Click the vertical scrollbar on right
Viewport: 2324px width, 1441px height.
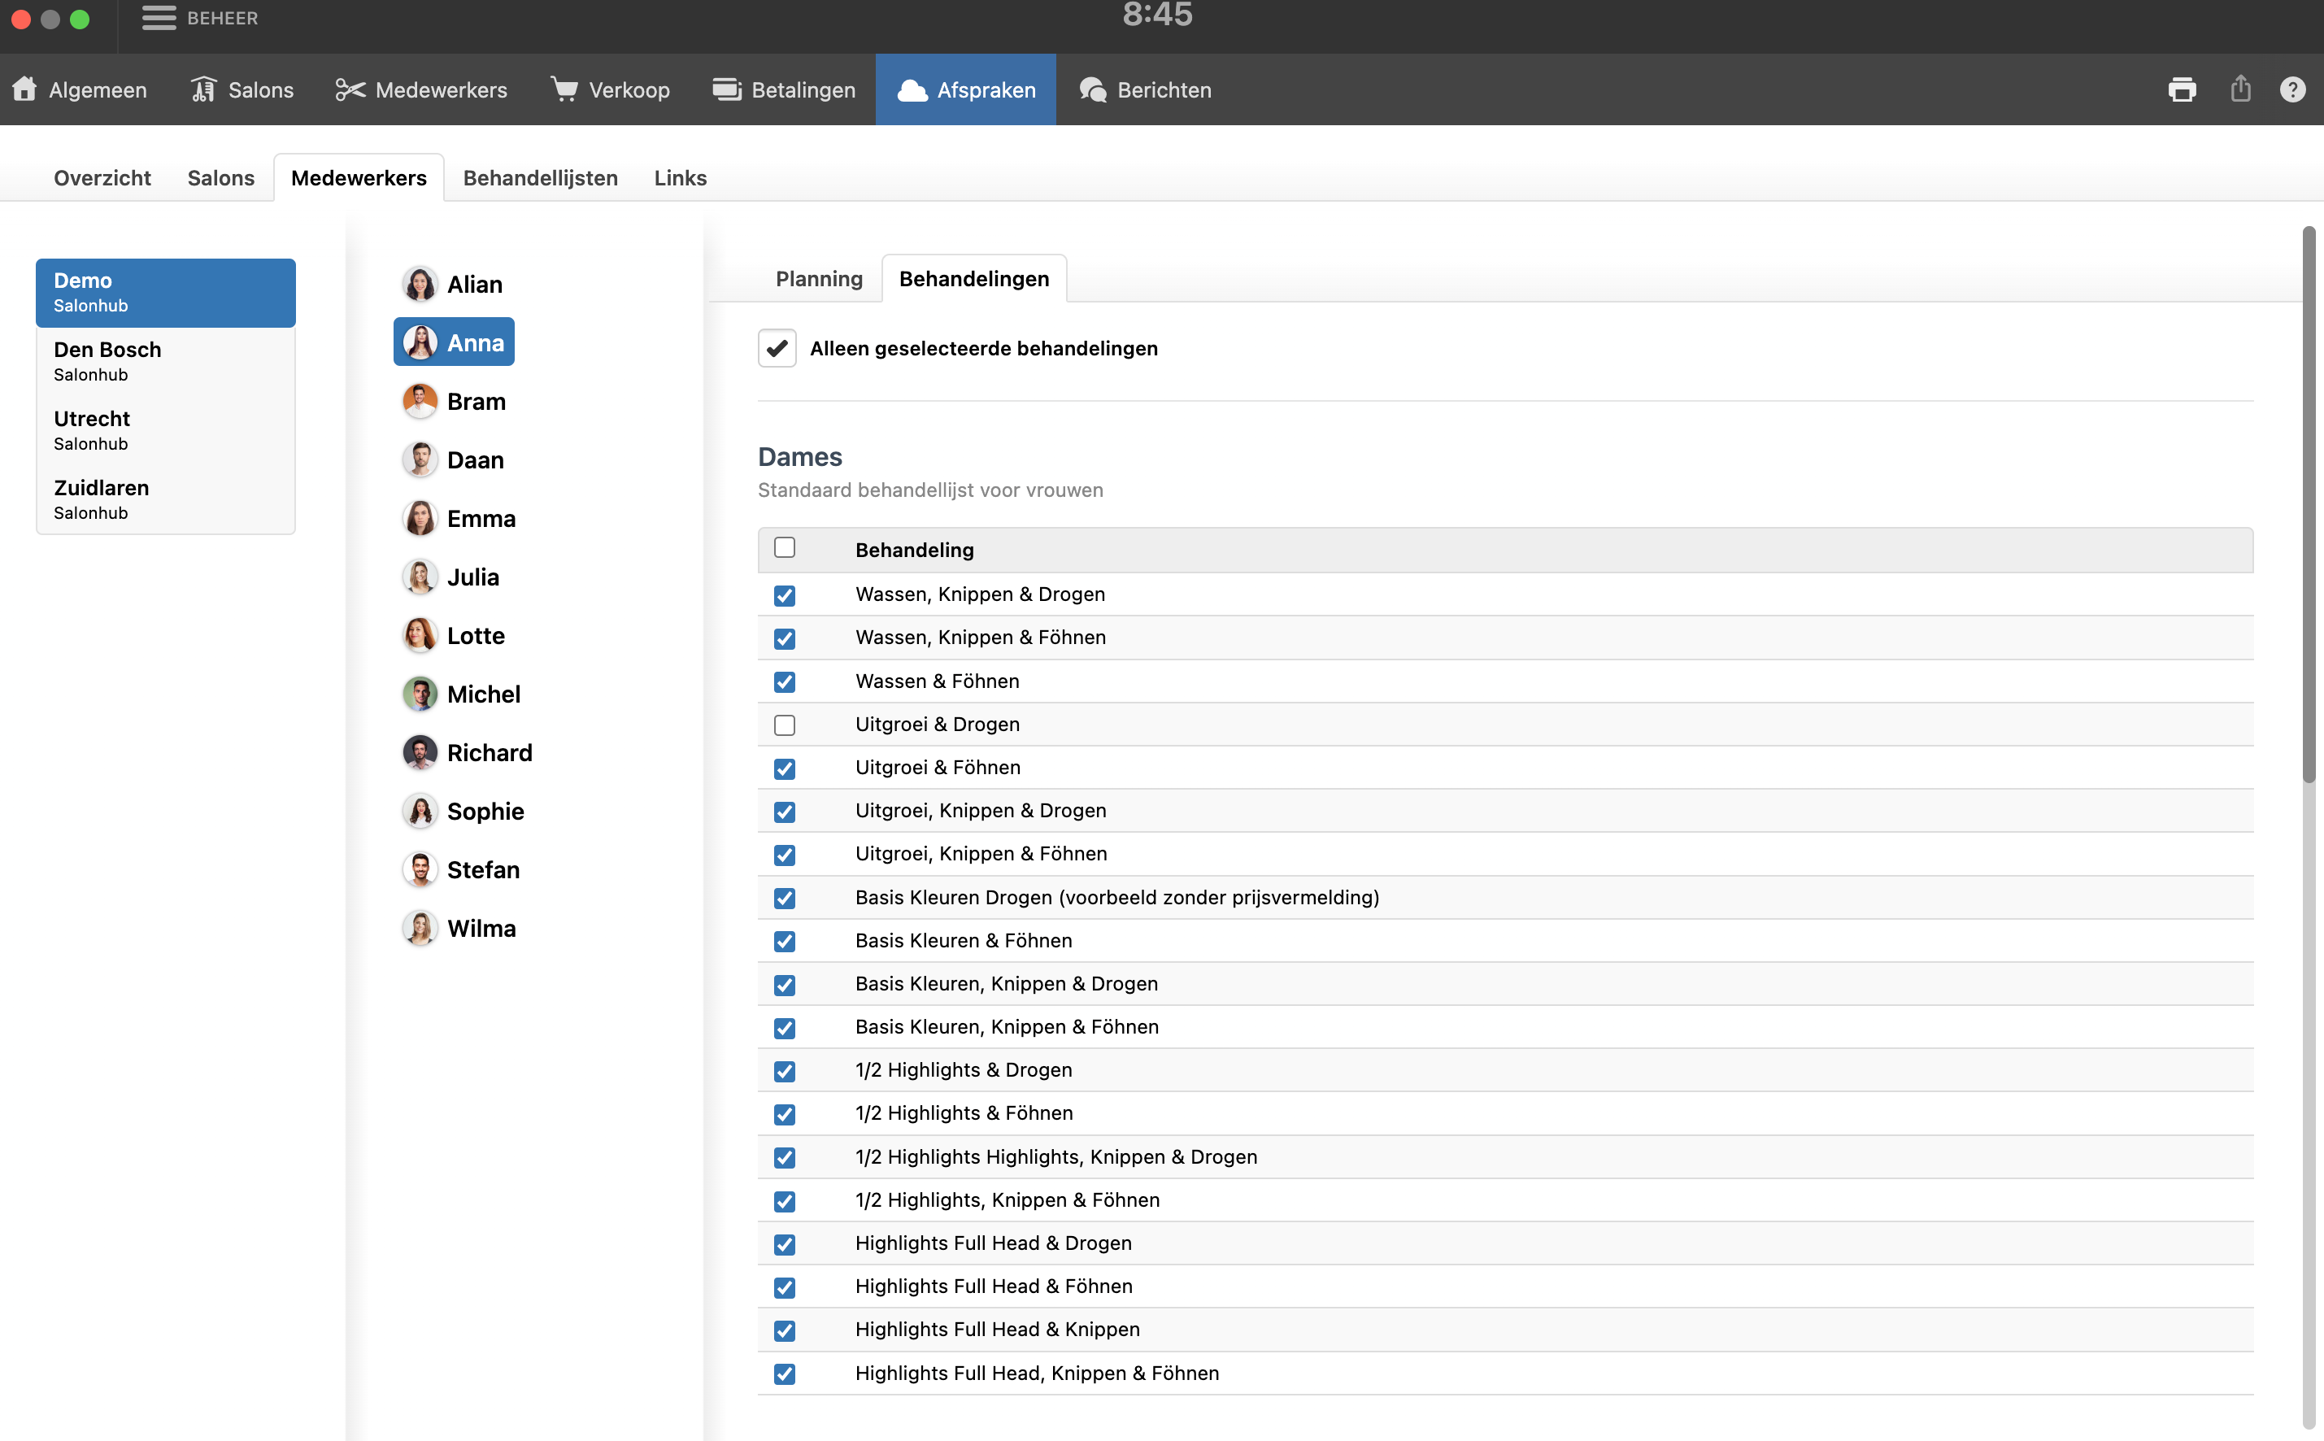click(x=2308, y=505)
